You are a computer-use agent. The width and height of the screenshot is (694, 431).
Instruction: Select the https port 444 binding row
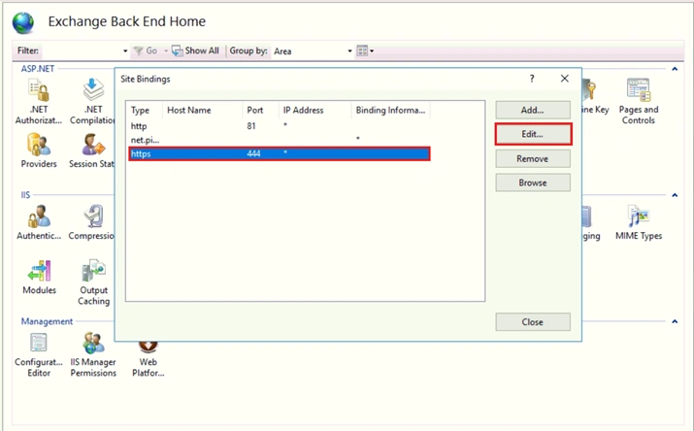pos(279,154)
